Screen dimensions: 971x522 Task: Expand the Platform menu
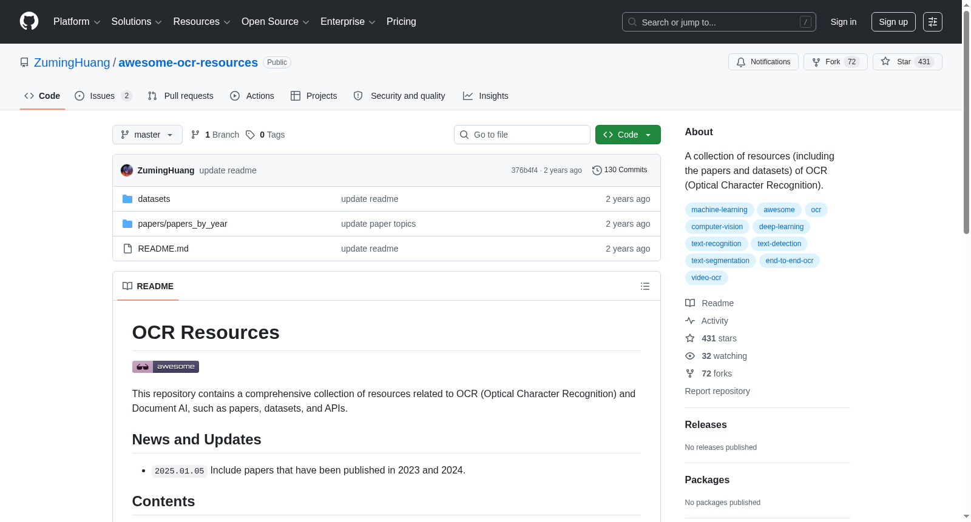tap(76, 22)
